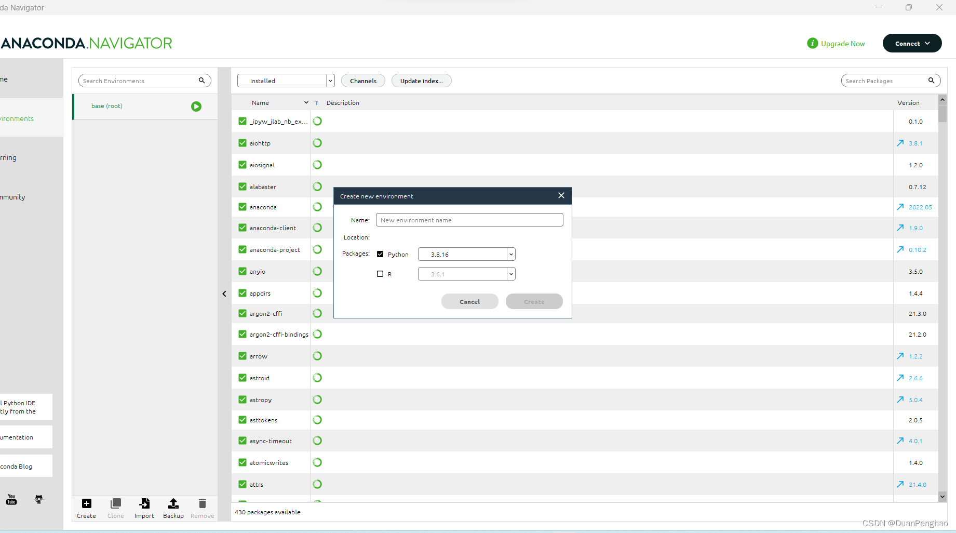The width and height of the screenshot is (956, 533).
Task: Click the Create environment icon
Action: pyautogui.click(x=87, y=503)
